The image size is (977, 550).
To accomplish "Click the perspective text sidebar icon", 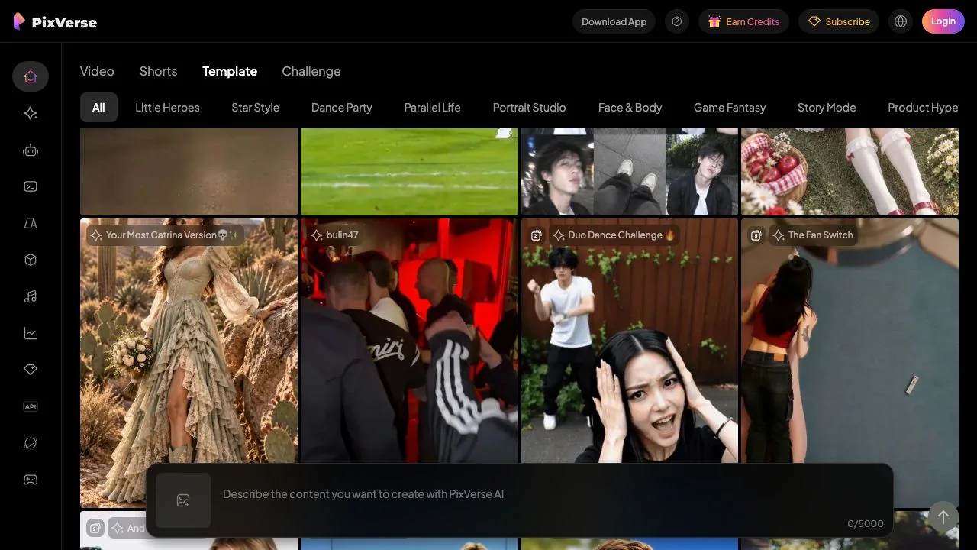I will [31, 223].
